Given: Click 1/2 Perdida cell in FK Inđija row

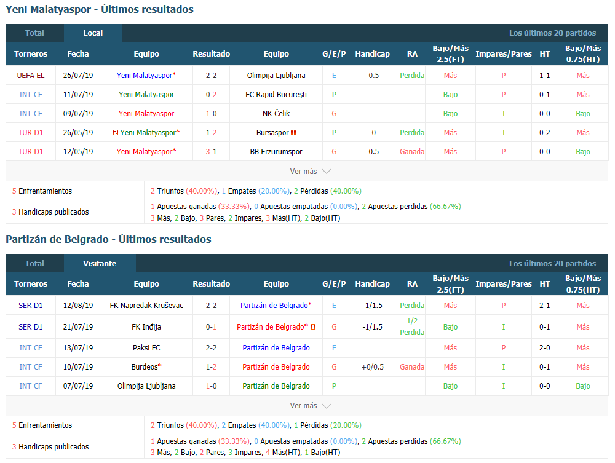Looking at the screenshot, I should [412, 326].
